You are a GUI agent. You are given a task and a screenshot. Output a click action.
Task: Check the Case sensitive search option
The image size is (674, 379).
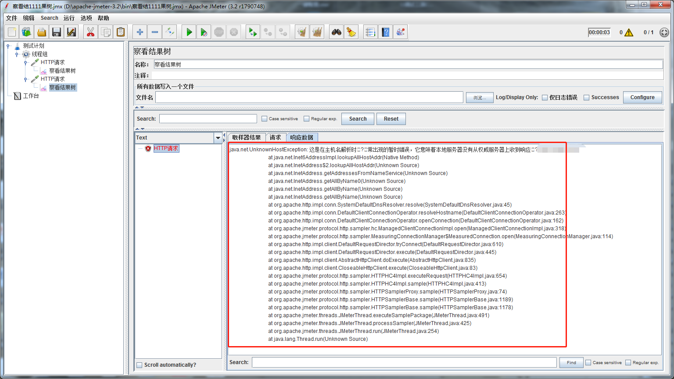click(x=264, y=118)
